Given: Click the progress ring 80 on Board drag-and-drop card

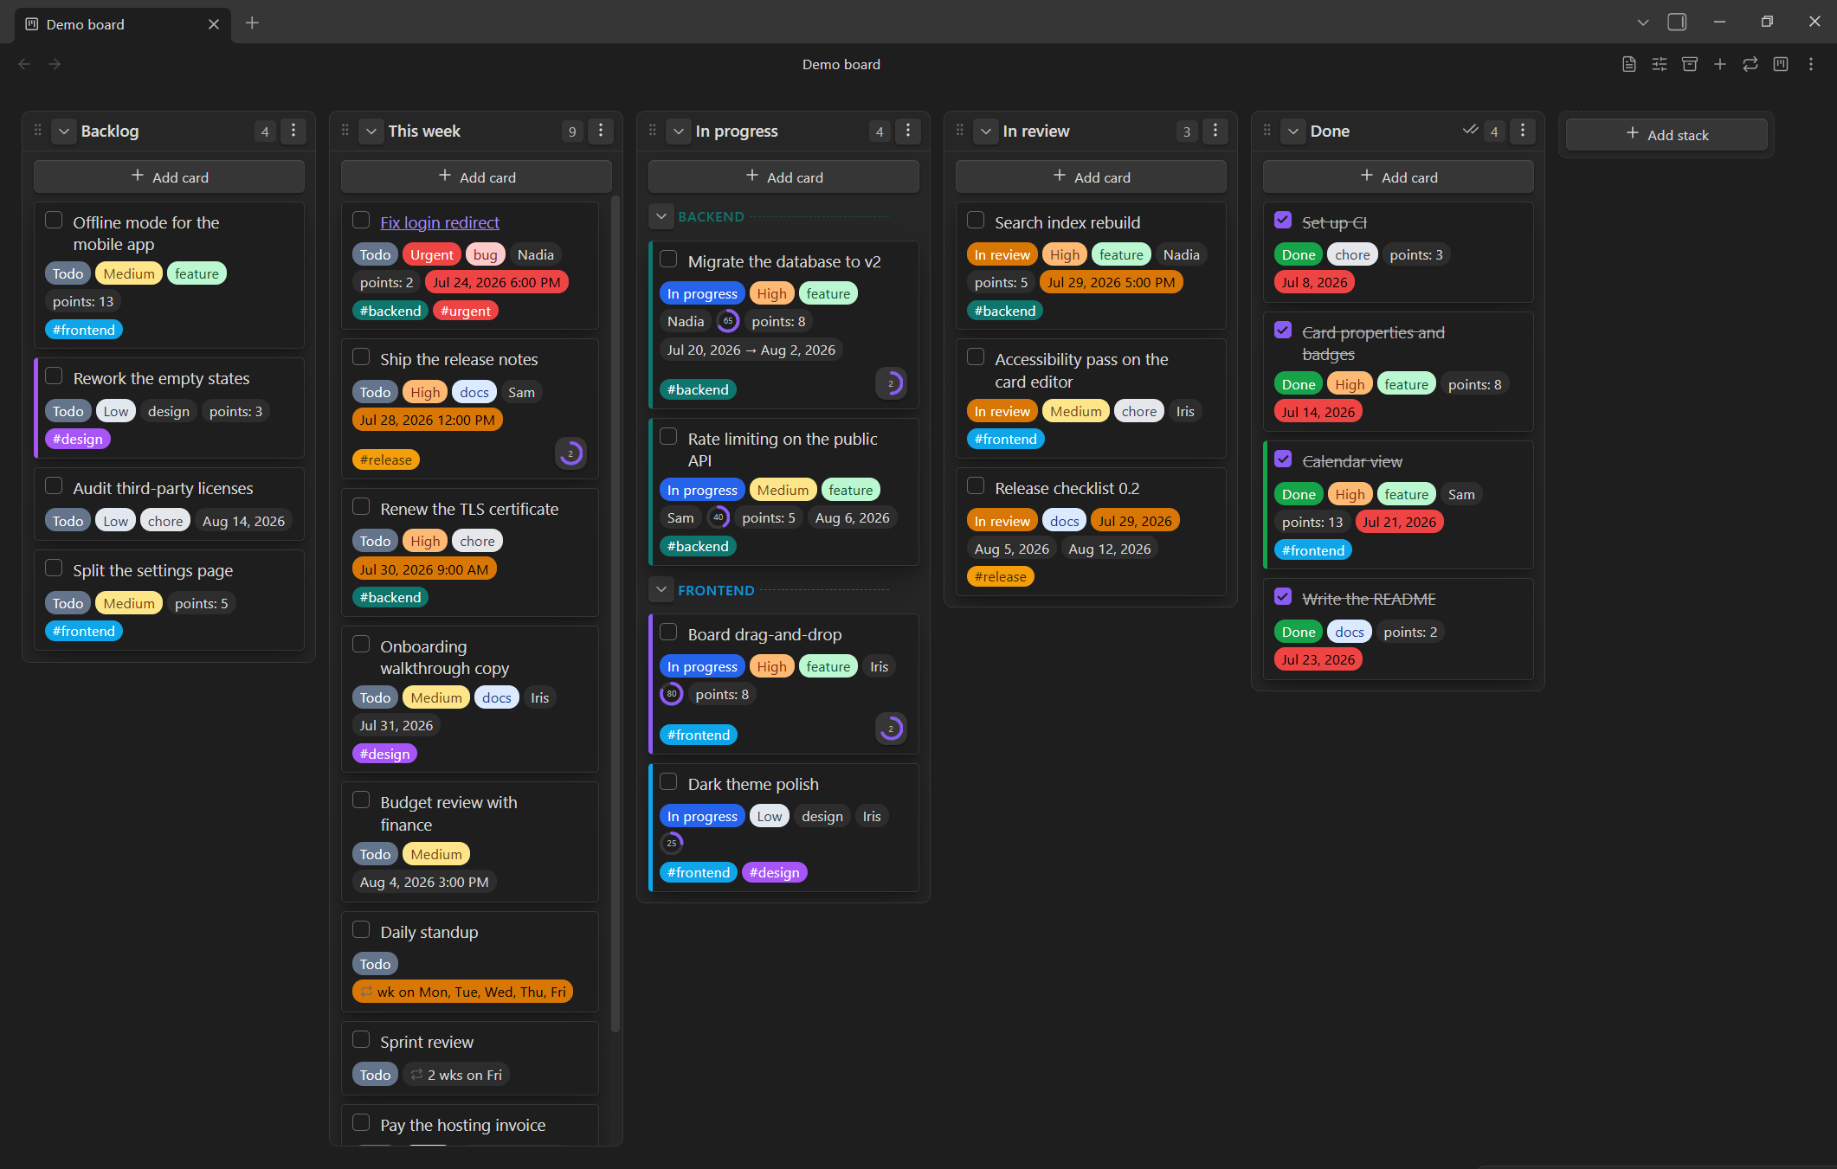Looking at the screenshot, I should click(672, 694).
